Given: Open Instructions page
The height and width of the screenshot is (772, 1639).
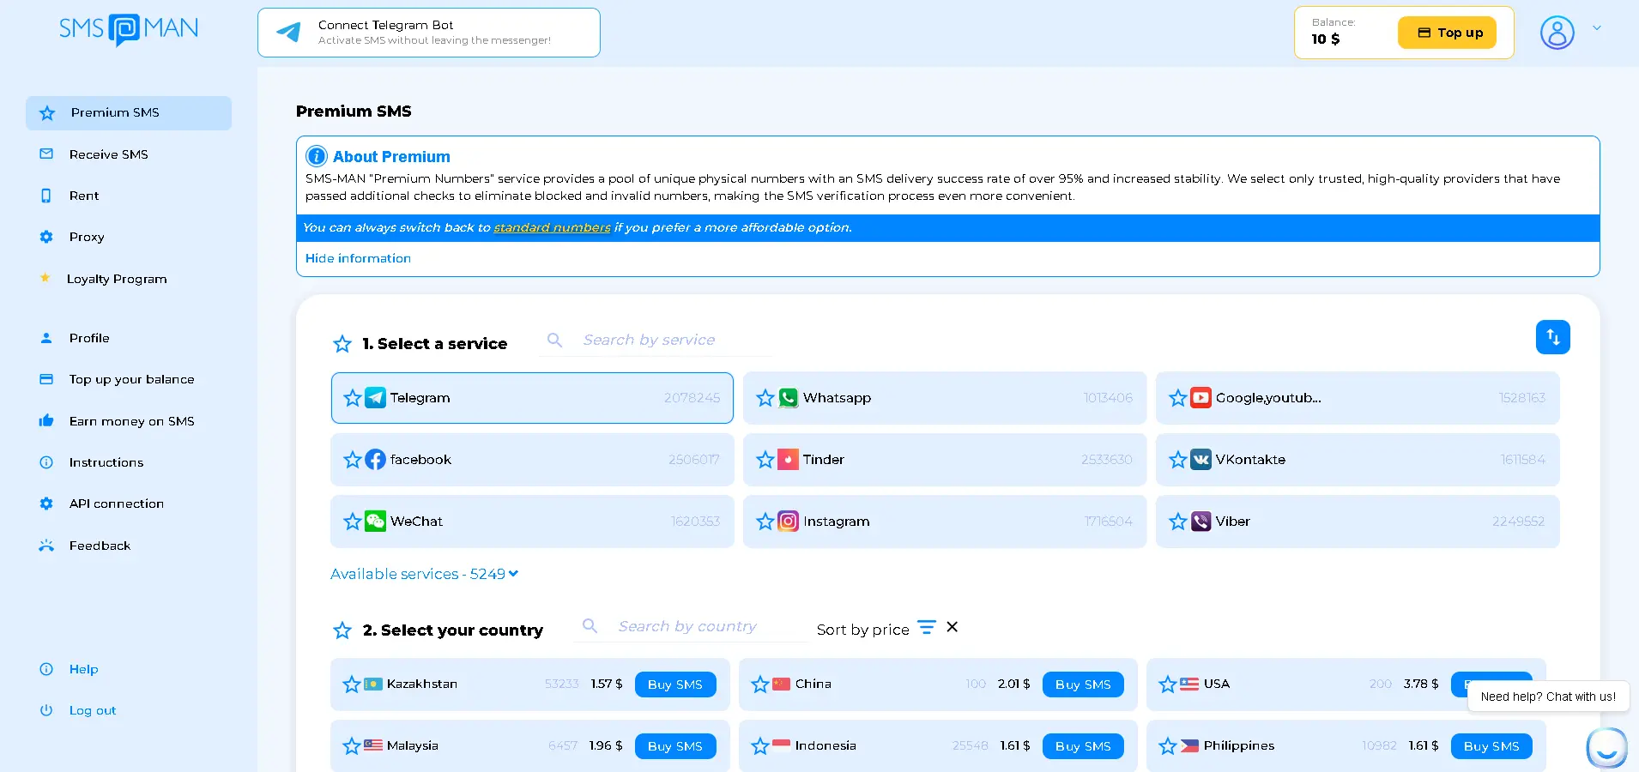Looking at the screenshot, I should coord(106,462).
